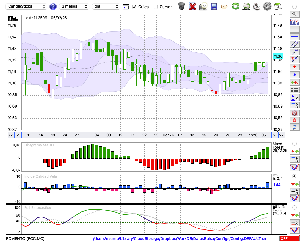Click the Config.DEFAULT.xml file path link

click(x=181, y=239)
